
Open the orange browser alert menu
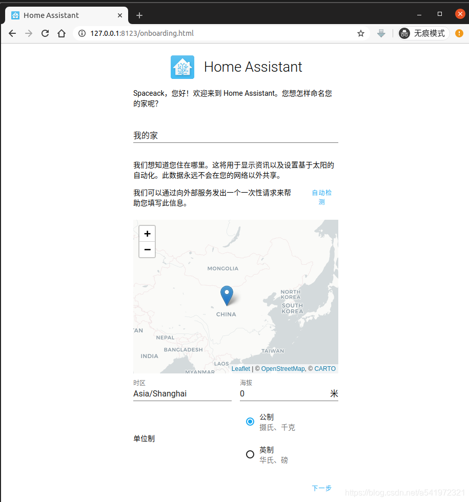point(459,33)
